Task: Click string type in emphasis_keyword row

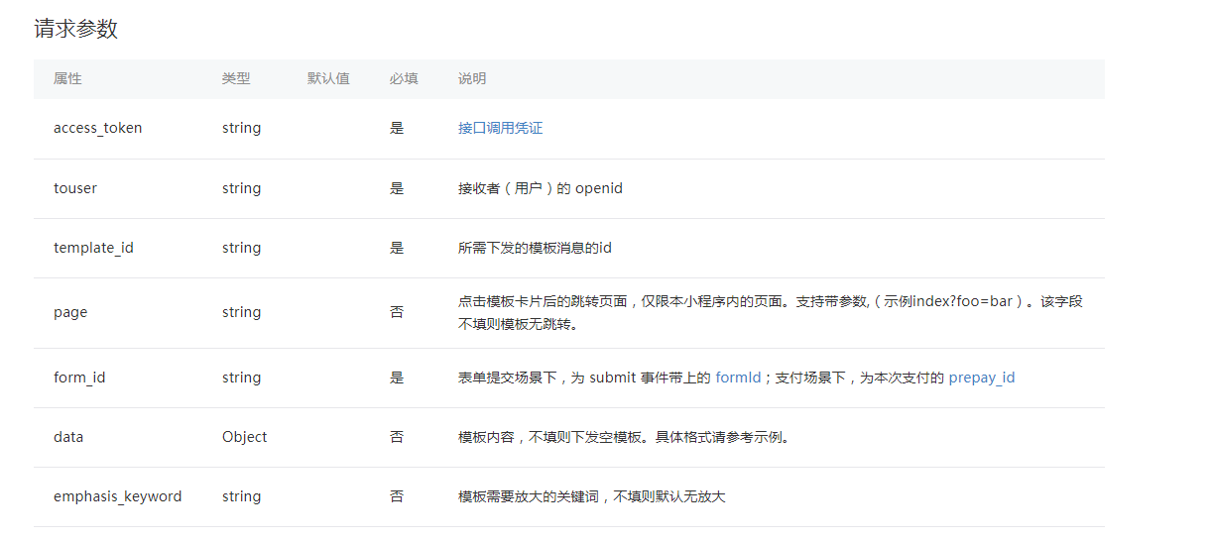Action: pyautogui.click(x=242, y=496)
